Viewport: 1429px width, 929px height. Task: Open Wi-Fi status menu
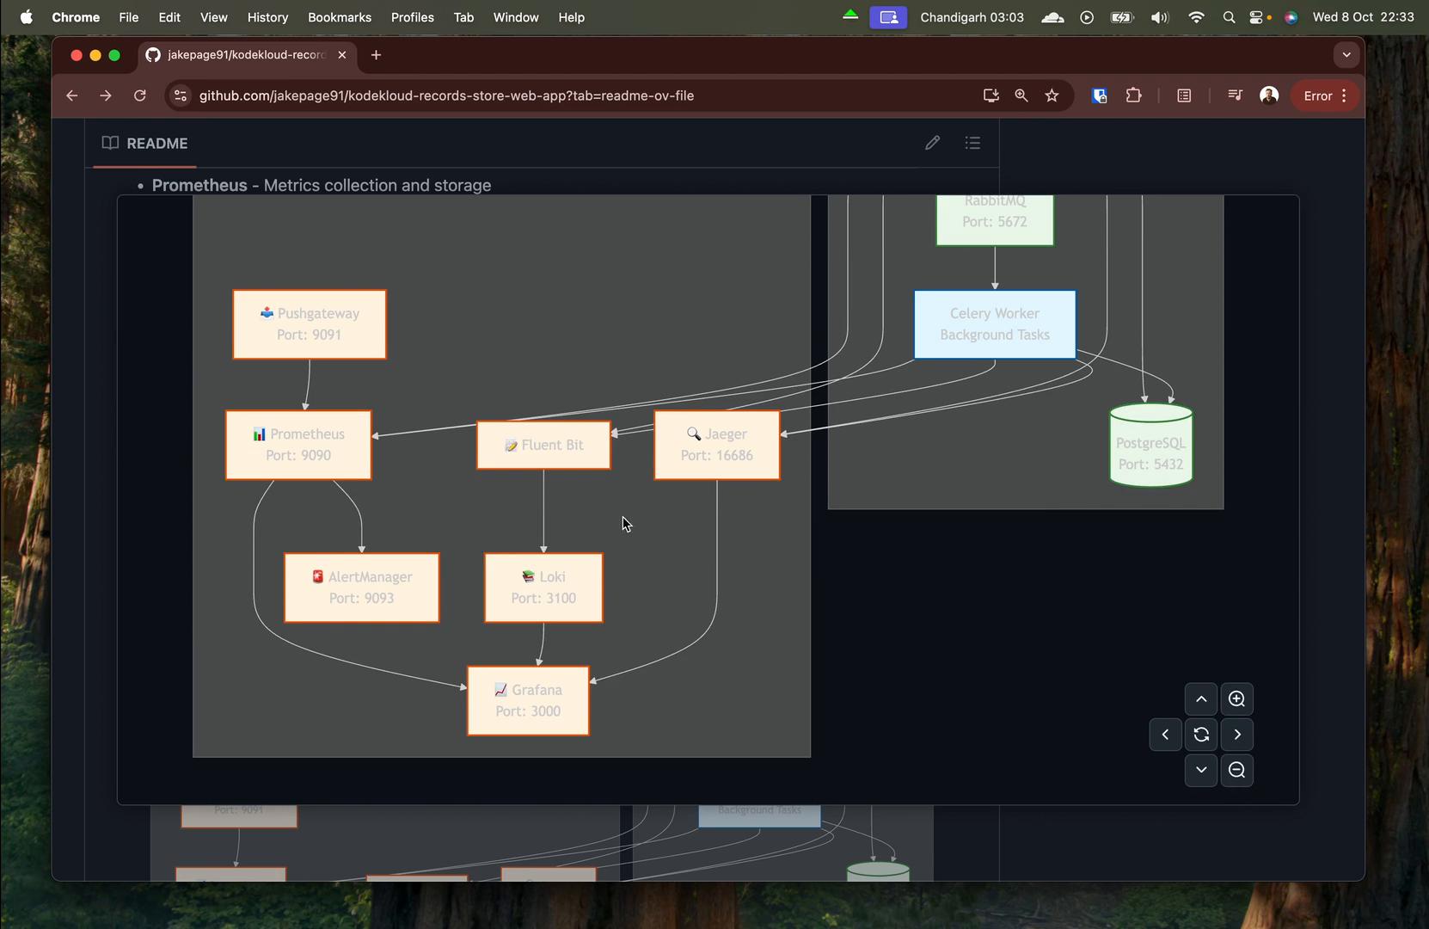1196,17
